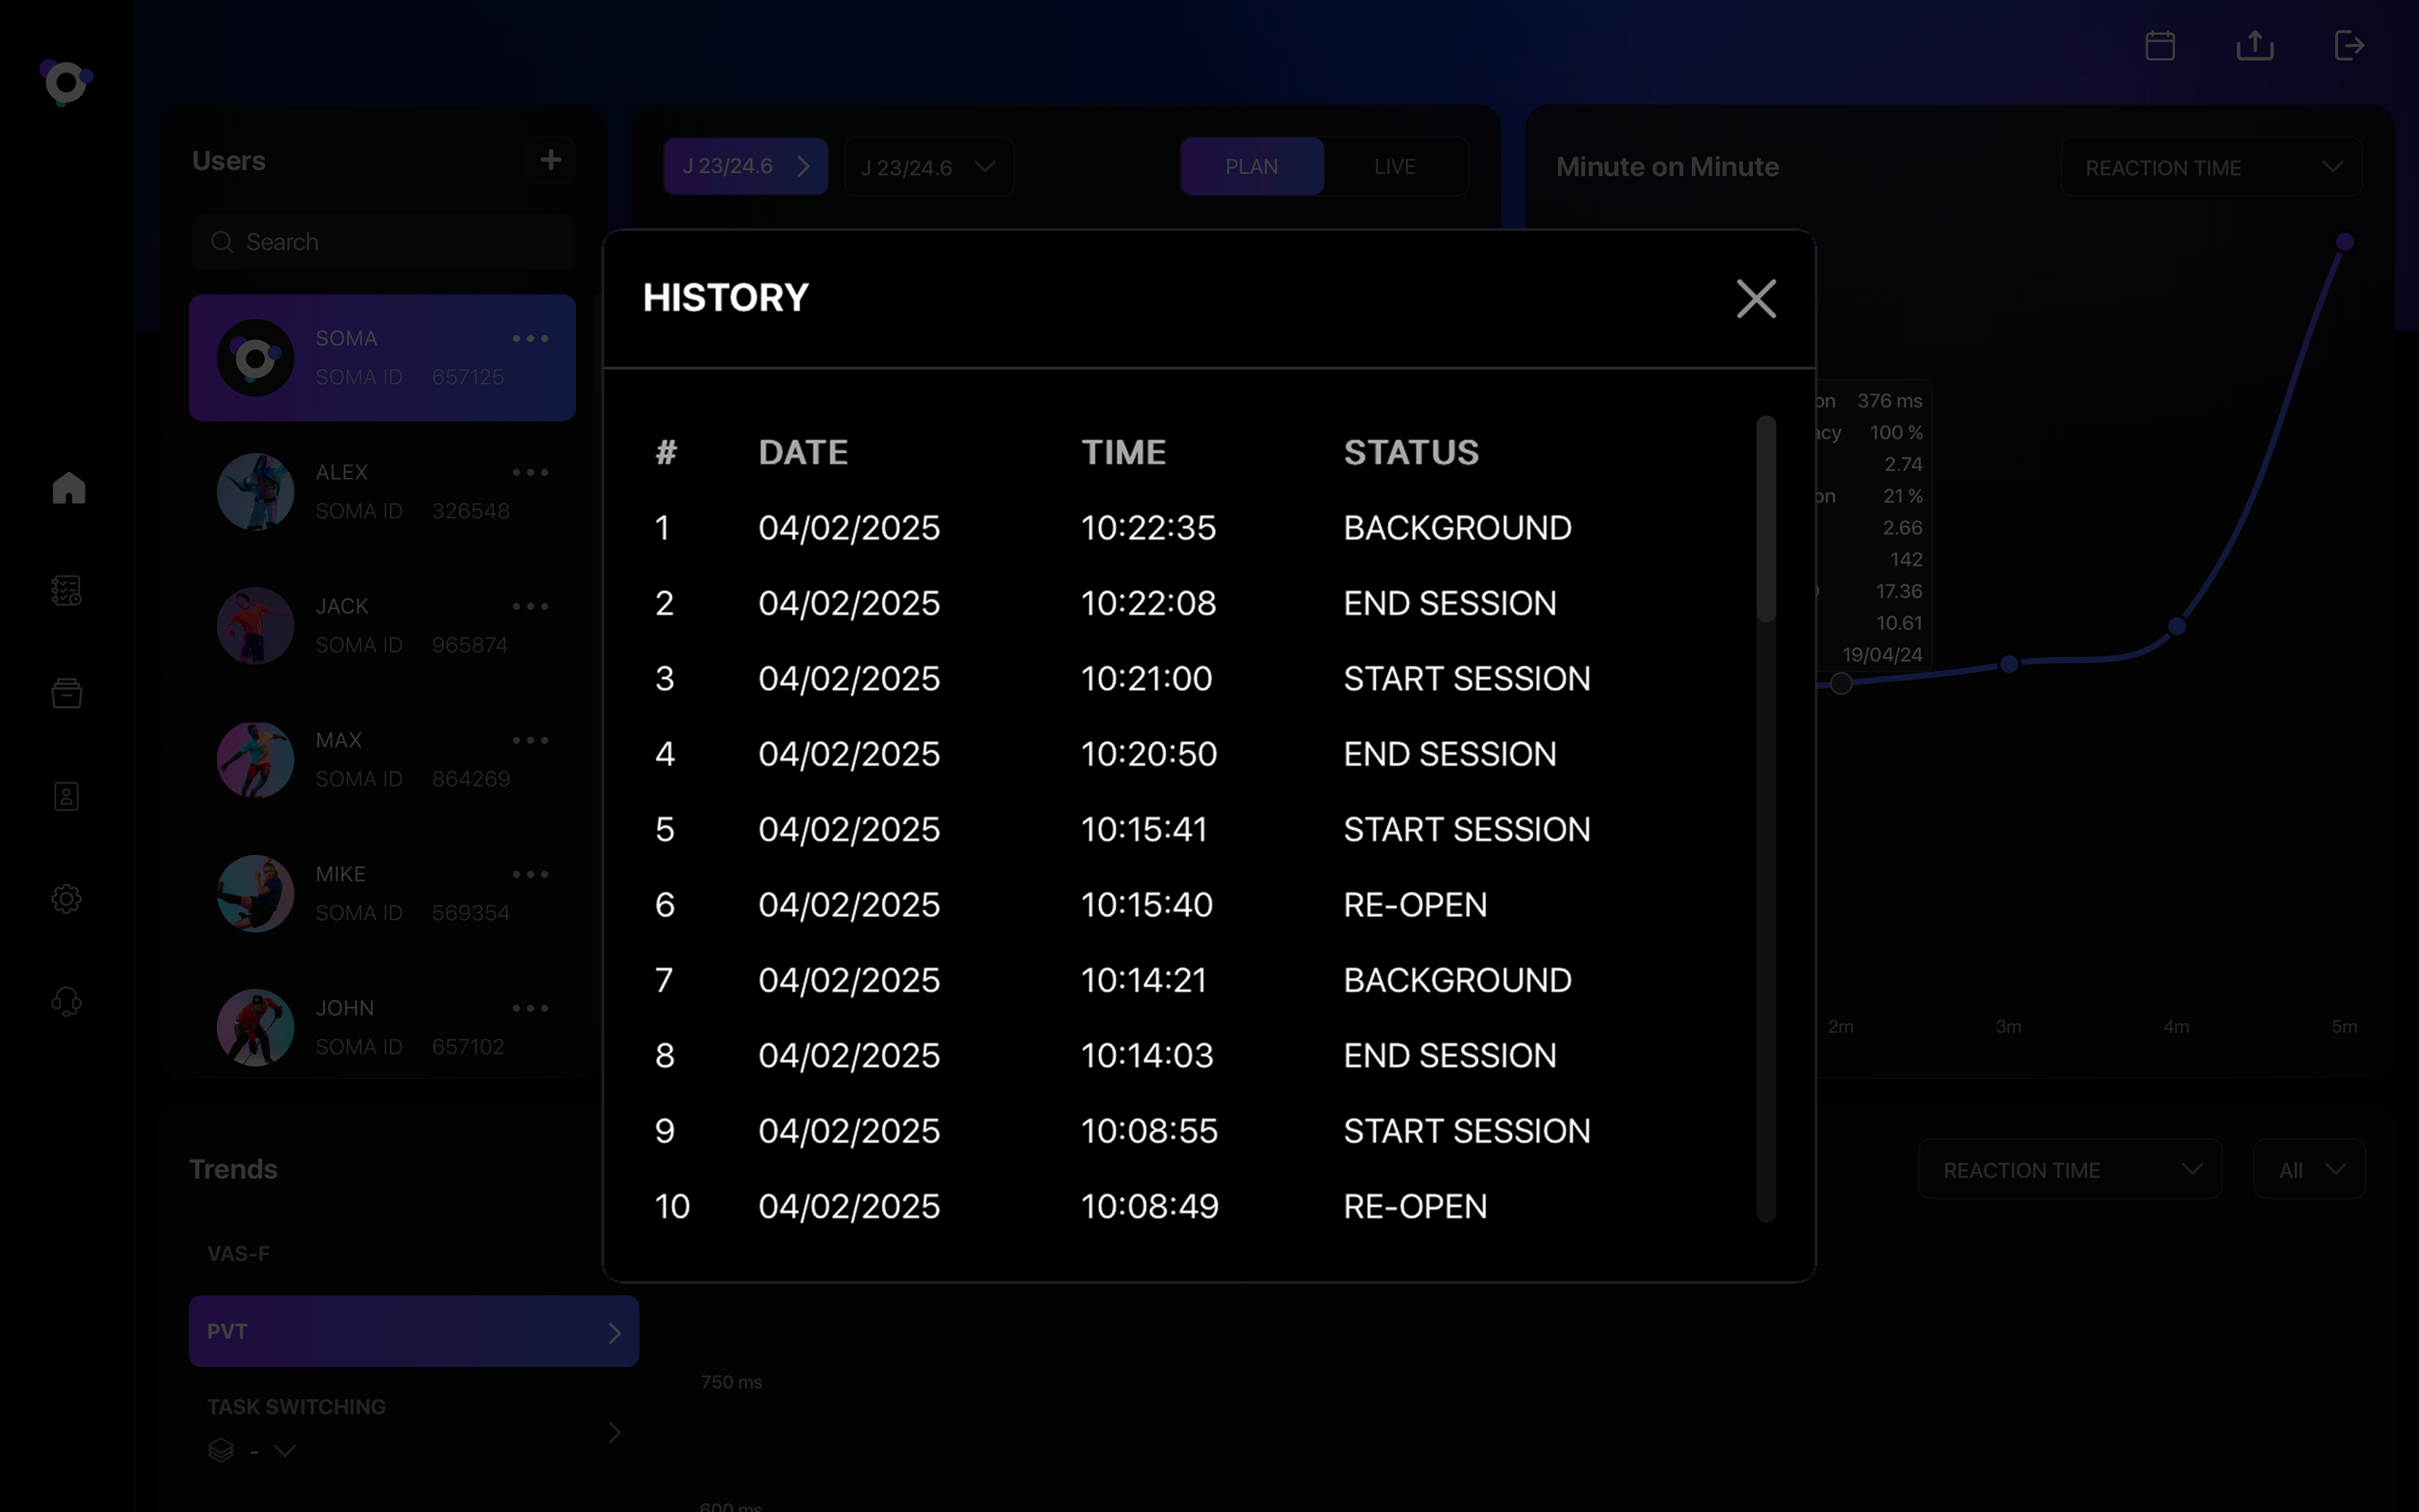
Task: Open the profile badge sidebar icon
Action: pos(67,796)
